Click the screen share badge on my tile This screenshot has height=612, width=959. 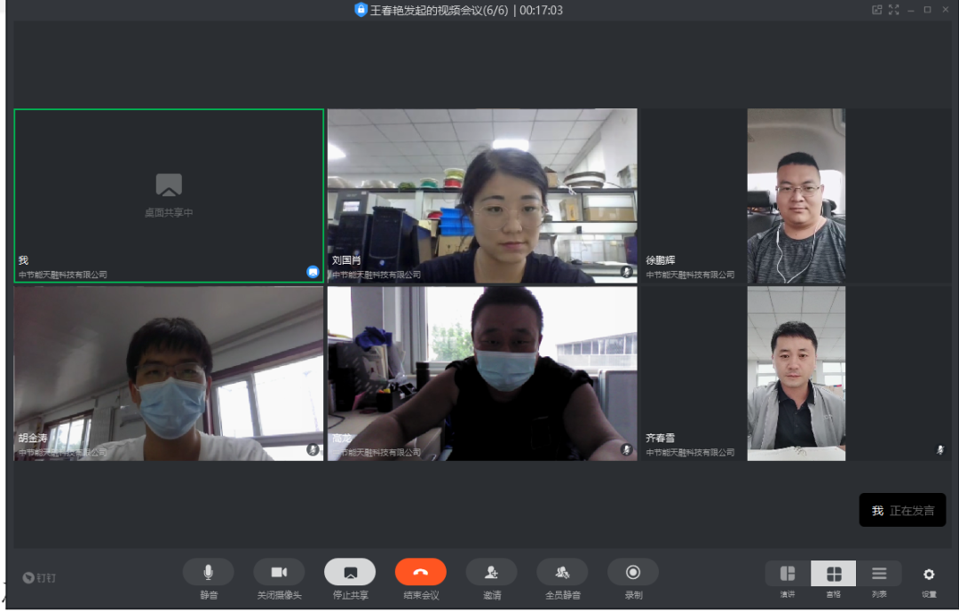point(313,272)
